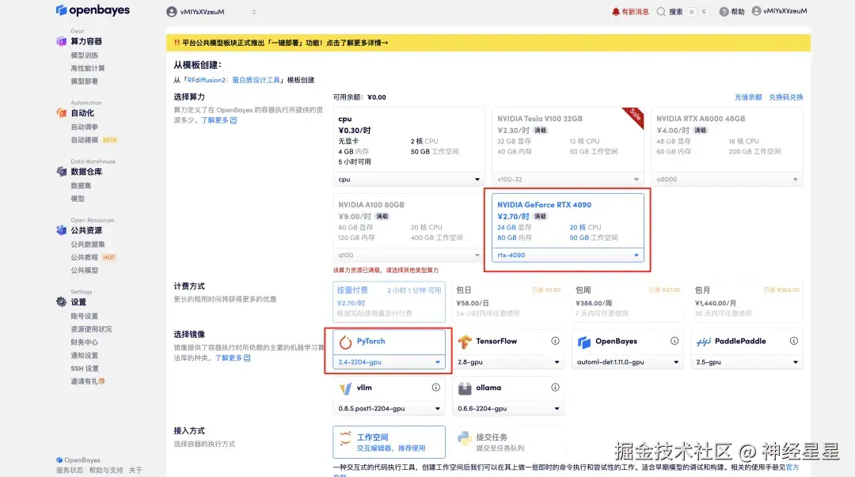Choose 包周 billing option
The image size is (855, 477).
point(628,301)
